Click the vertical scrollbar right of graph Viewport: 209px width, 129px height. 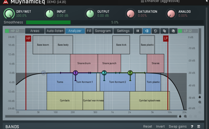pyautogui.click(x=200, y=61)
